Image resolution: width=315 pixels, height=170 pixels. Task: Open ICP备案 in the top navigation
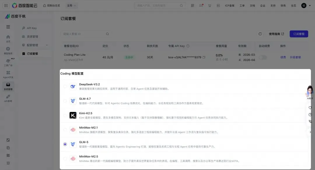pyautogui.click(x=230, y=6)
